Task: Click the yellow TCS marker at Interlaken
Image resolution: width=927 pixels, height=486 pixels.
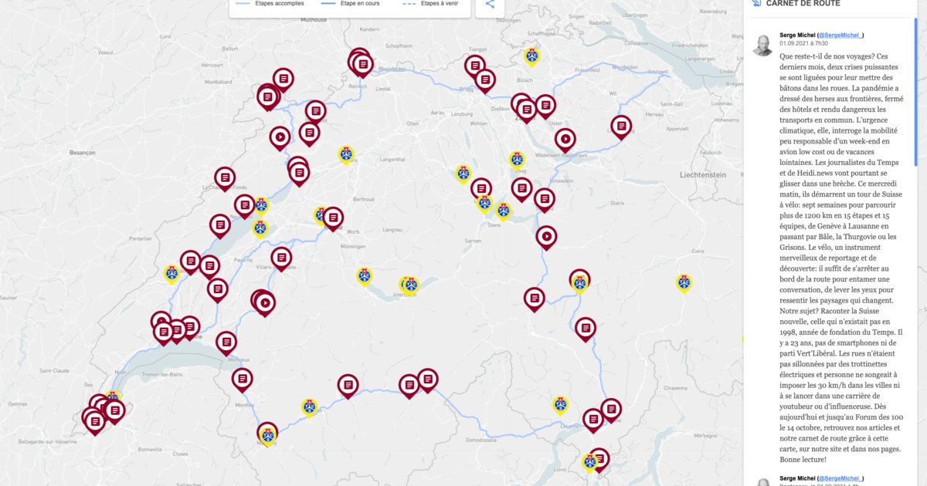Action: [410, 285]
